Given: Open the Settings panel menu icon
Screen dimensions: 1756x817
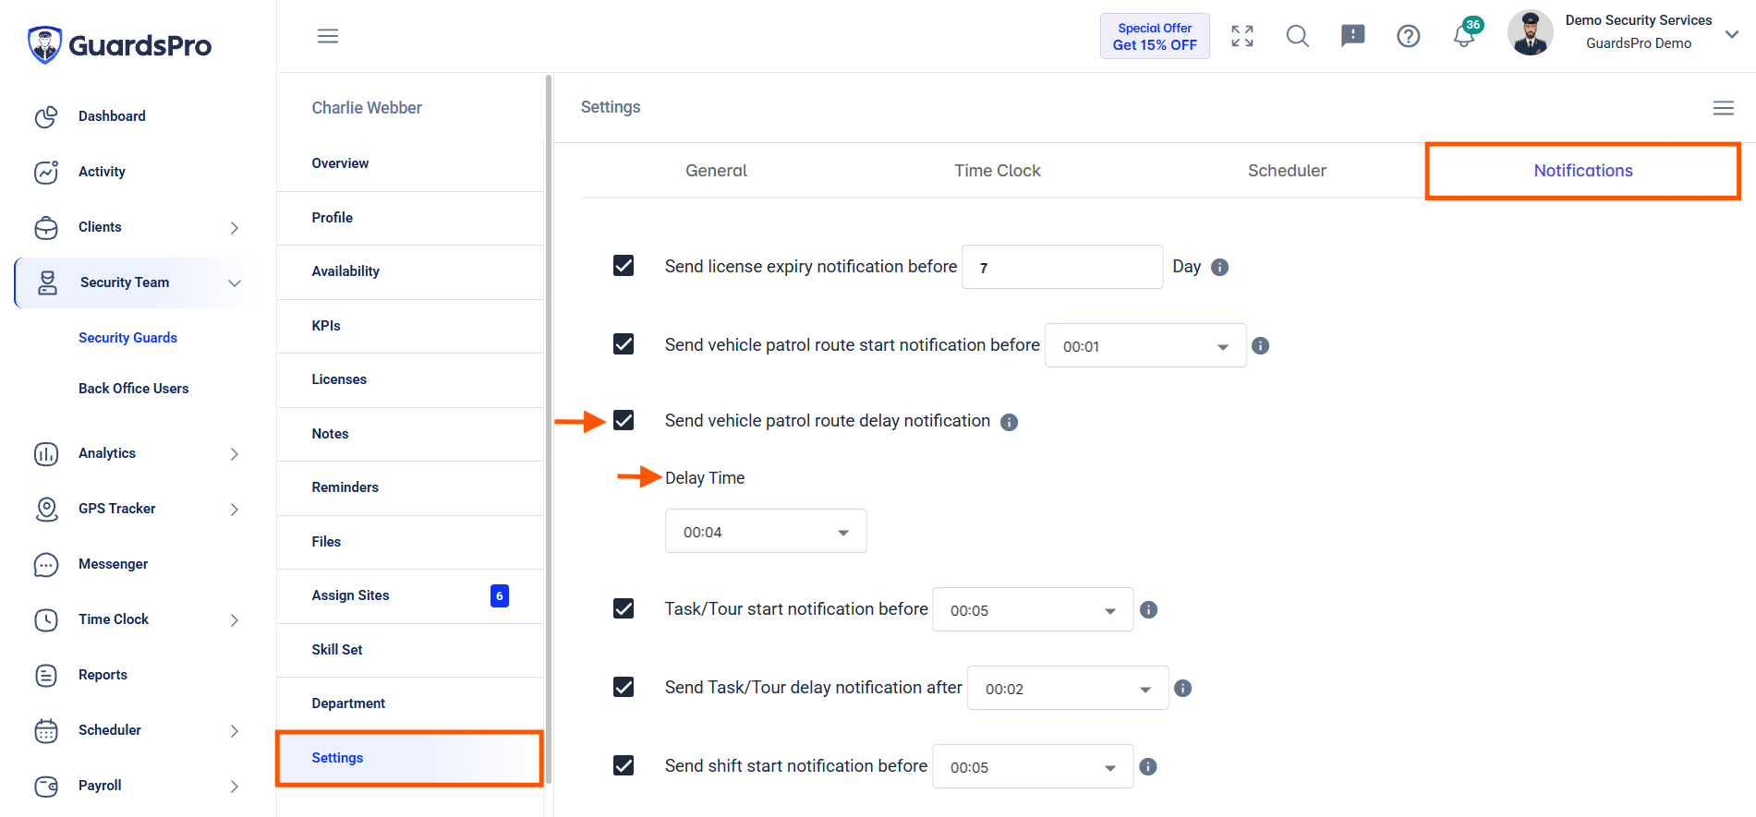Looking at the screenshot, I should pos(1724,108).
